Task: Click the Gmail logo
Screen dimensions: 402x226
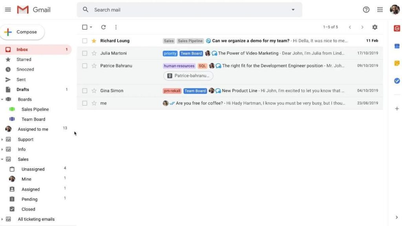Action: pyautogui.click(x=34, y=10)
